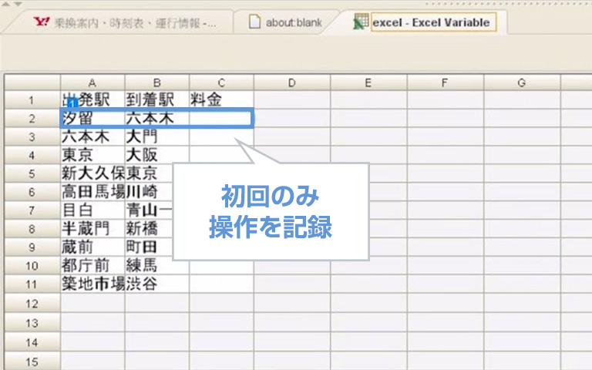Click the 六本木 cell in column A
The width and height of the screenshot is (592, 370).
tap(92, 137)
